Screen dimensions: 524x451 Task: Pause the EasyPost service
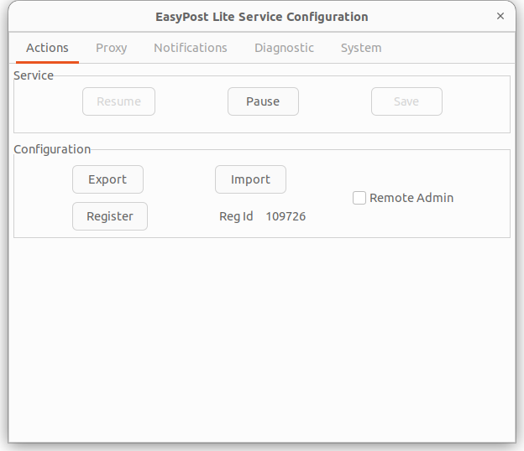[x=263, y=101]
